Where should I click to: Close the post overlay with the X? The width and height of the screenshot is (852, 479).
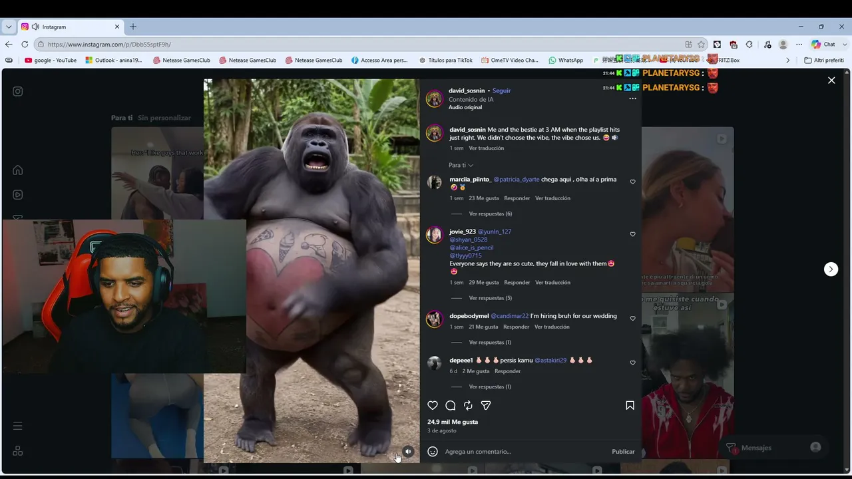pyautogui.click(x=831, y=80)
